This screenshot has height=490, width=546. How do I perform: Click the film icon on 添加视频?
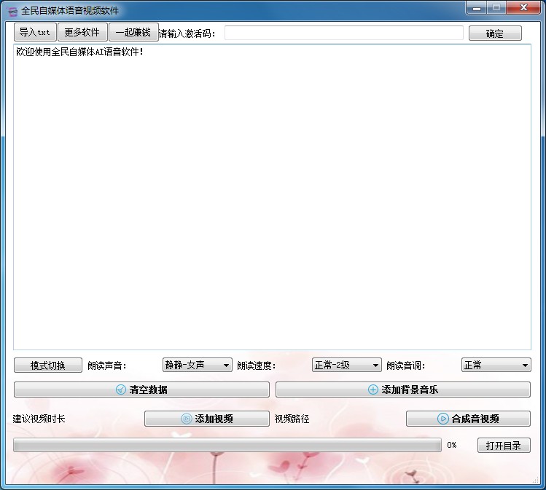click(x=187, y=419)
